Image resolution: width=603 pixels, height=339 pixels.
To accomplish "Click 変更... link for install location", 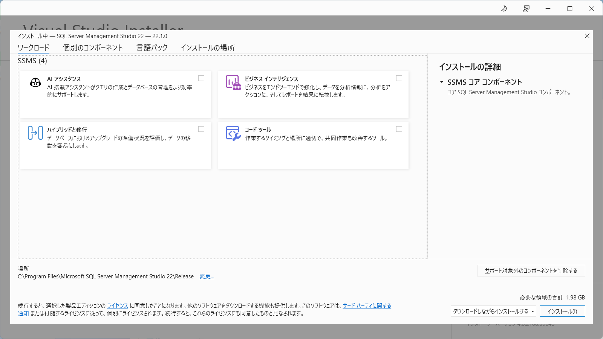I will click(207, 276).
